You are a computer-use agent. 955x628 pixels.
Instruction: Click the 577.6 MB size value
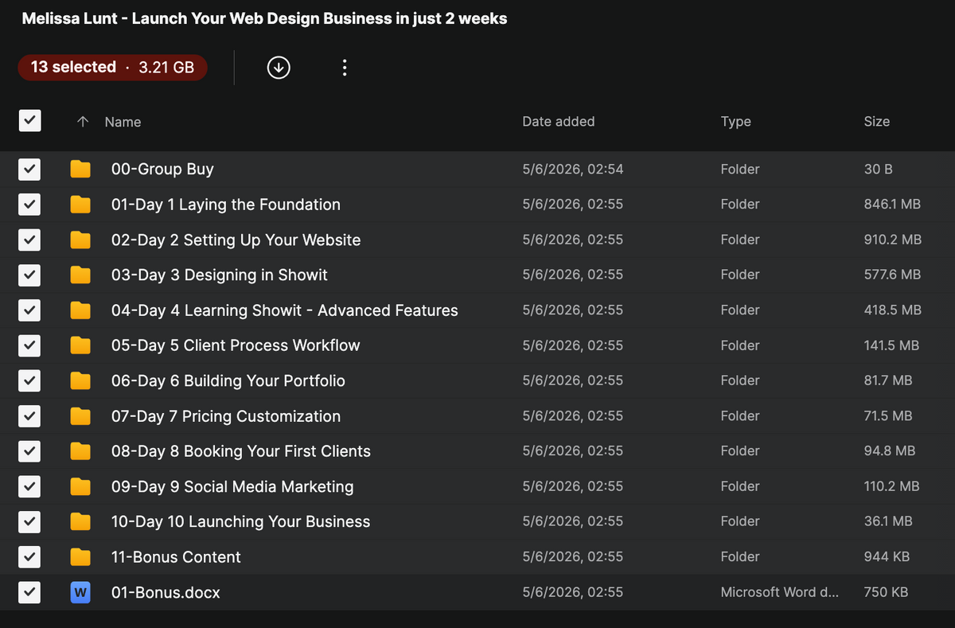point(892,275)
